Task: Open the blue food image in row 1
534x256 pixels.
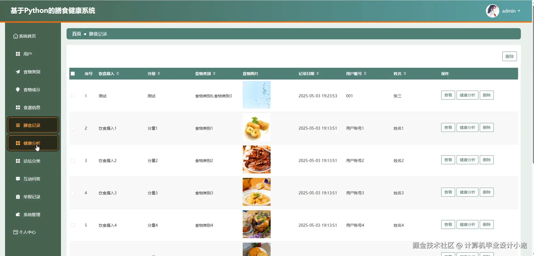Action: click(257, 95)
